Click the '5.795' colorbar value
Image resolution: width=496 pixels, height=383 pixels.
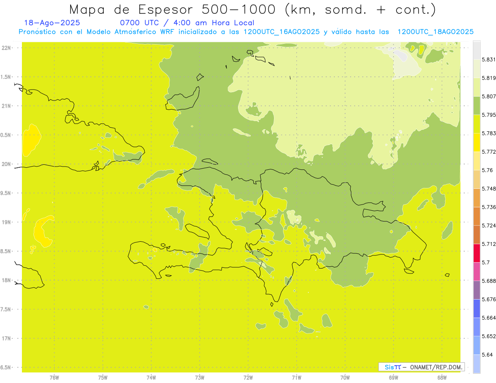[489, 115]
